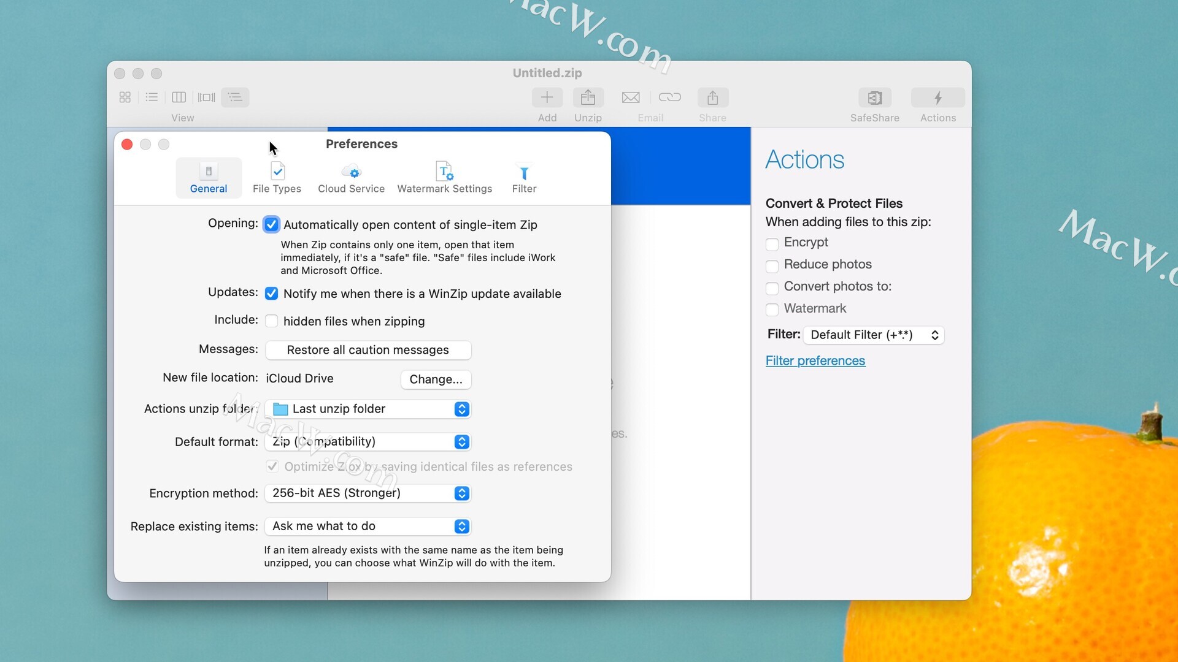Toggle the Actions lightning bolt icon
Viewport: 1178px width, 662px height.
(x=937, y=97)
